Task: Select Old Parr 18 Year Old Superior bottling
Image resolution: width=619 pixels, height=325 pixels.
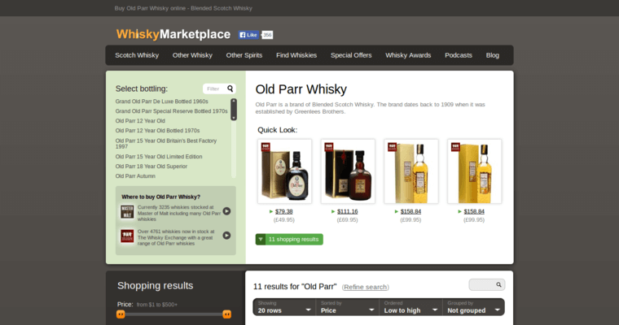Action: point(150,165)
